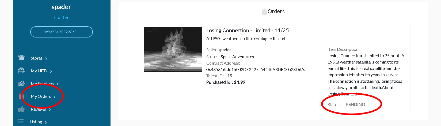This screenshot has width=441, height=126.
Task: Expand the My Orders chevron
Action: click(55, 97)
